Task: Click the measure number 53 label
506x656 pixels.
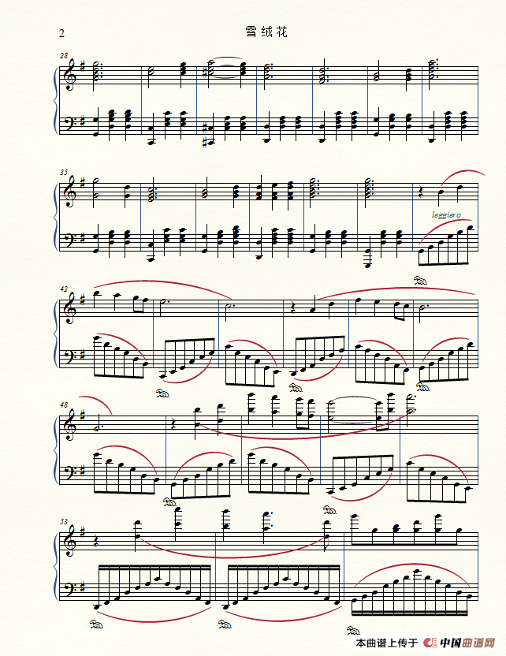Action: point(64,522)
